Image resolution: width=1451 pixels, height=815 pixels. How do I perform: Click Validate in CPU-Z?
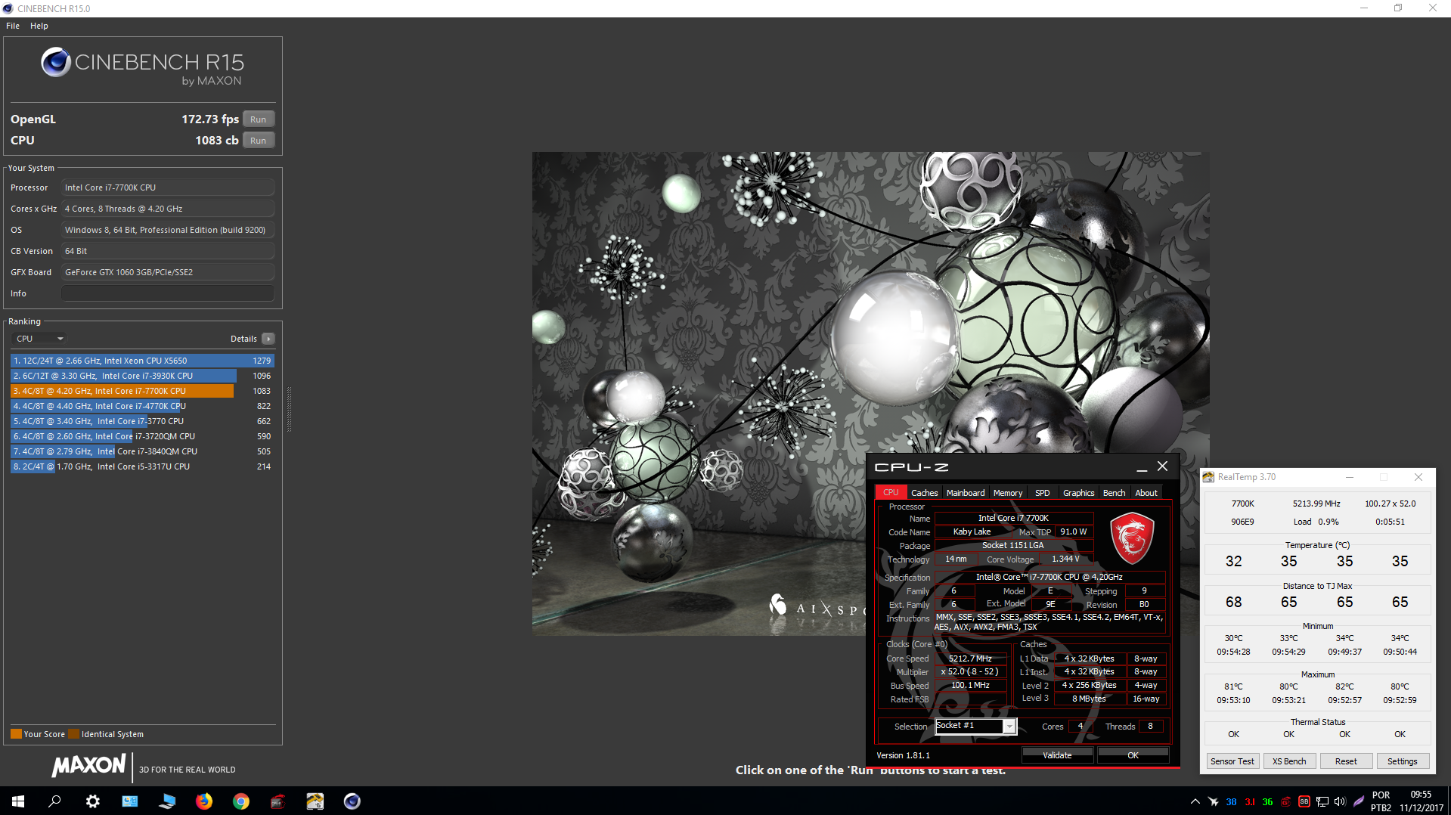(x=1057, y=755)
